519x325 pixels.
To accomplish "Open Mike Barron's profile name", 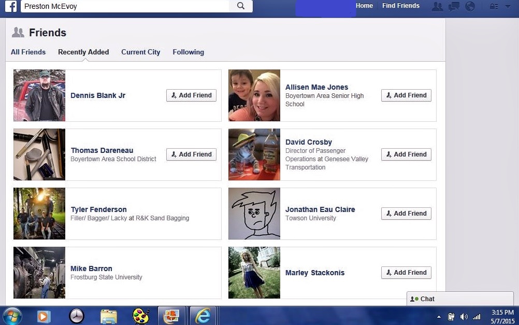I will point(91,269).
